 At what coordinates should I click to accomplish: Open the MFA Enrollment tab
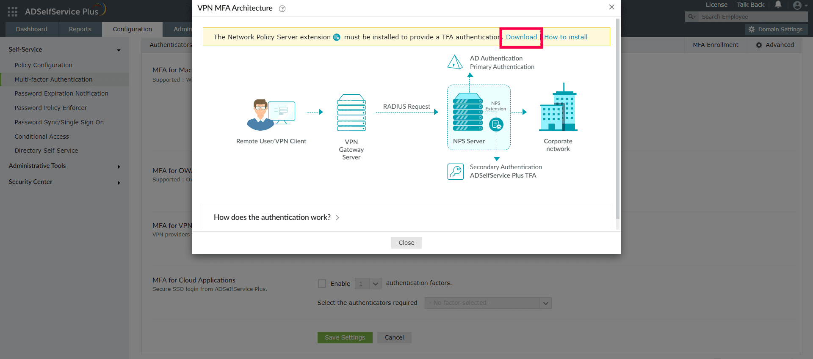point(715,45)
